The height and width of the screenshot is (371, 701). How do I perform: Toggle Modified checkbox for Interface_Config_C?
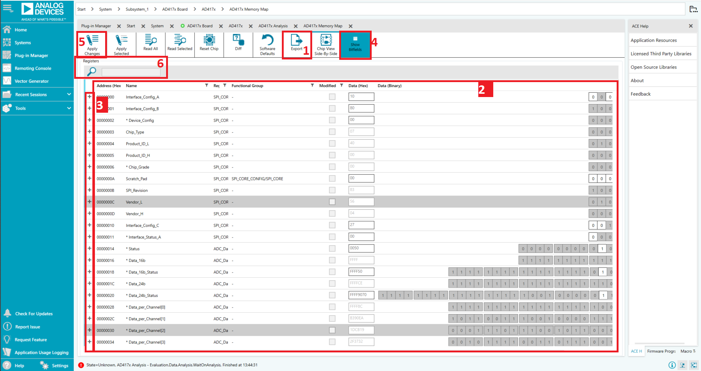coord(332,225)
